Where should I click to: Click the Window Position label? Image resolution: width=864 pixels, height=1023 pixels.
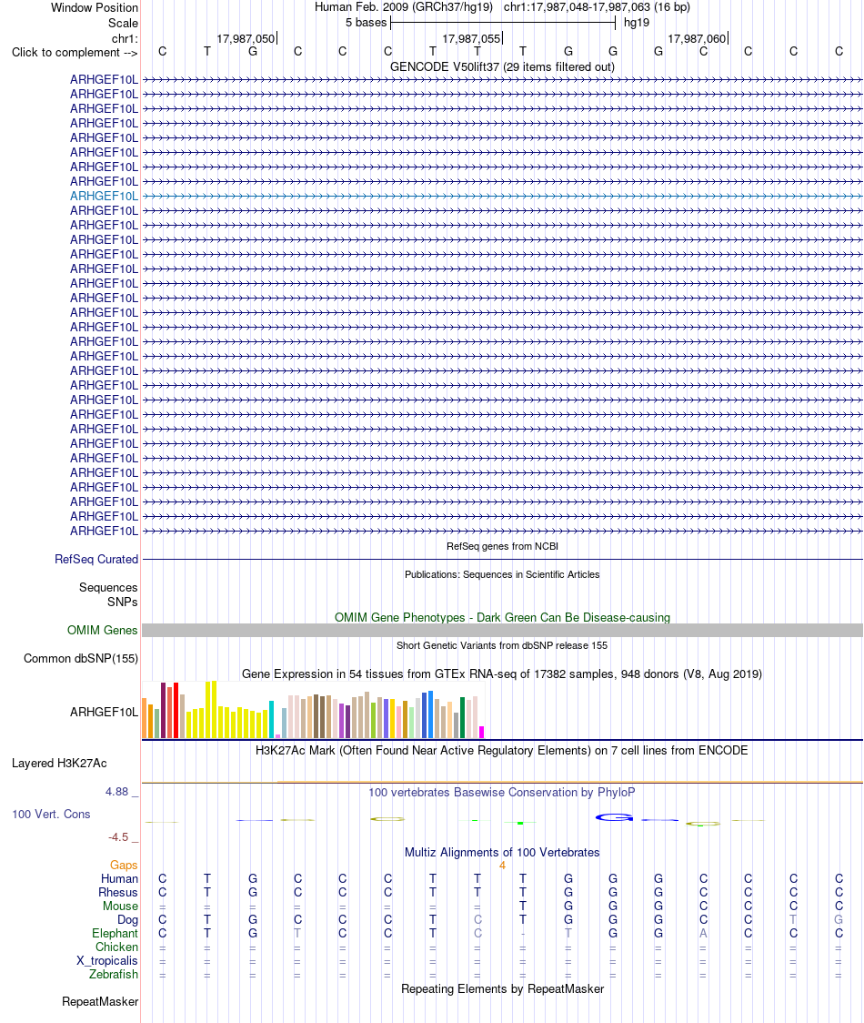click(95, 8)
